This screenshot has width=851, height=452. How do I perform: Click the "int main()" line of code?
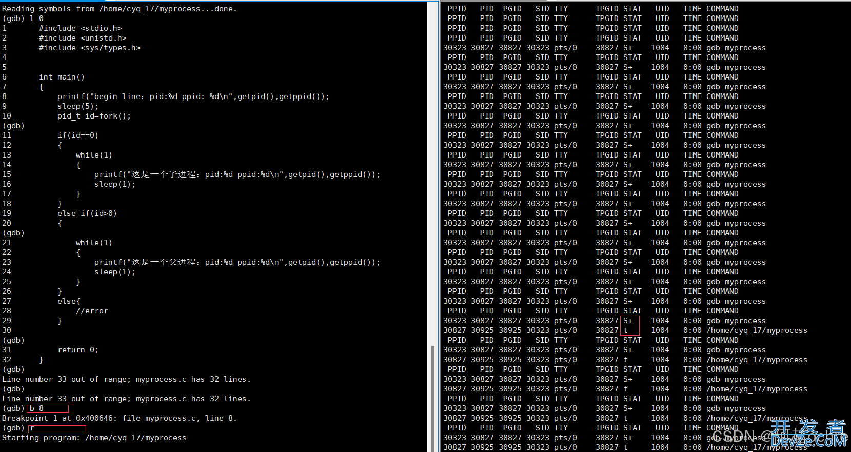tap(62, 77)
